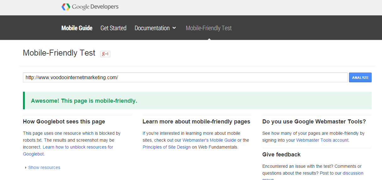
Task: Click the Mobile-Friendly Test page heading
Action: click(x=59, y=53)
